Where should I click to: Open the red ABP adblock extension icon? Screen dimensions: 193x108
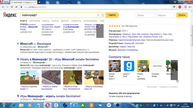[x=180, y=7]
